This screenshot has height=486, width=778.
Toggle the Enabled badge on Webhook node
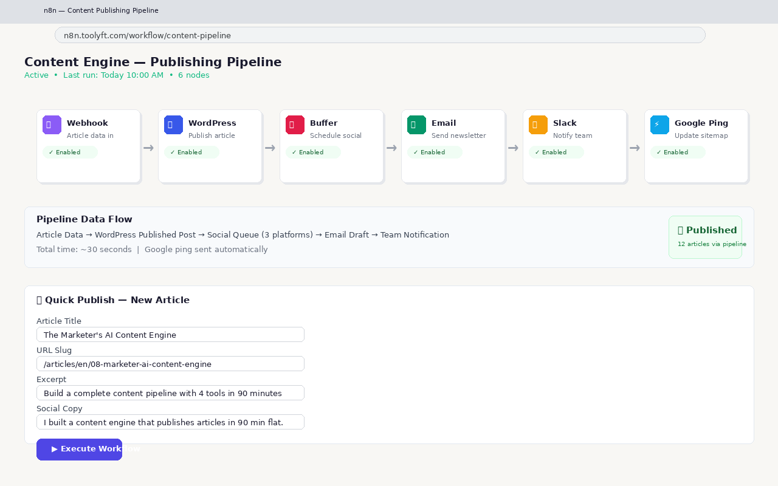click(x=70, y=152)
